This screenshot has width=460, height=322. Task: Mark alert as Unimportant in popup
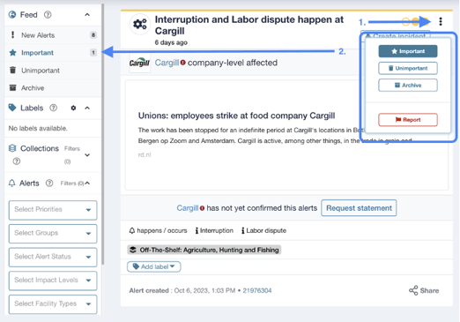pos(408,68)
